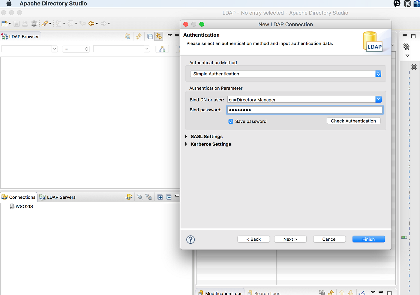Screen dimensions: 420x295
Task: Click the grey Forward arrow toolbar icon
Action: coord(103,24)
